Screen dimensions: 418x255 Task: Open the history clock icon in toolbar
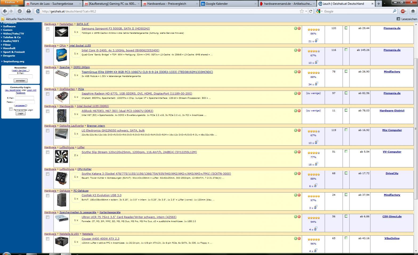tap(20, 11)
